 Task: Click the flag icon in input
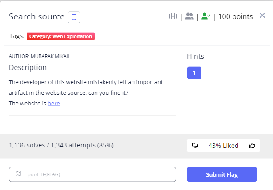point(19,174)
